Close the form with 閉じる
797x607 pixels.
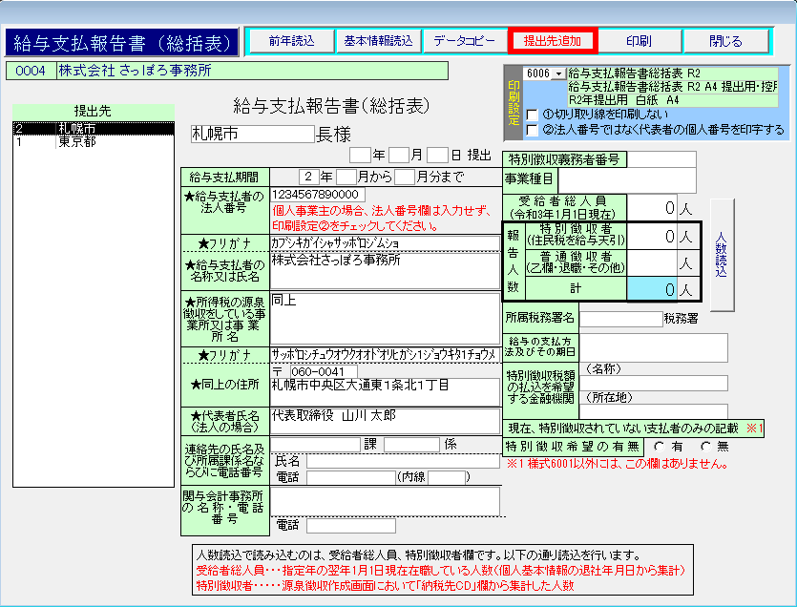724,41
